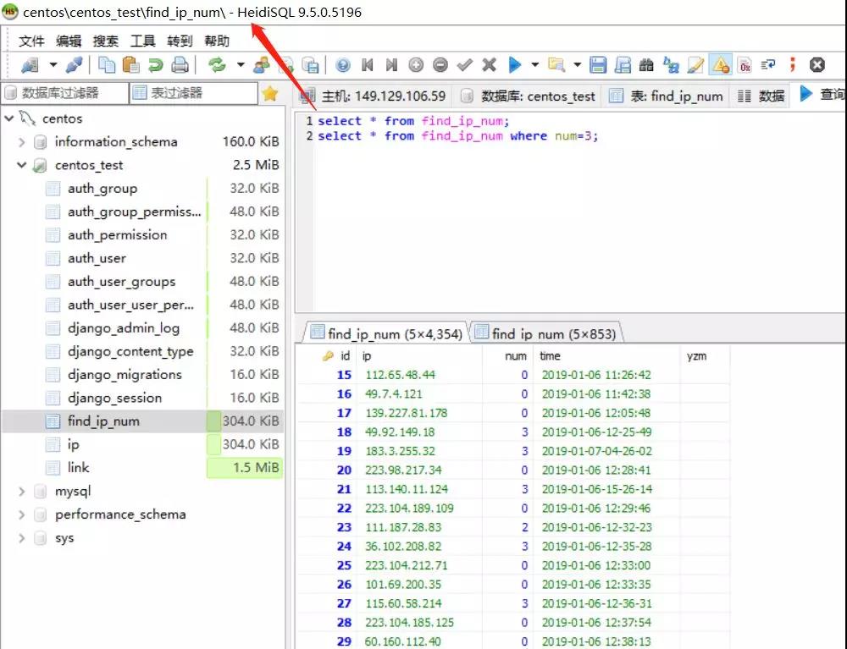This screenshot has height=649, width=847.
Task: Click the replace text icon
Action: (x=672, y=65)
